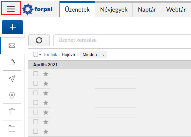Image resolution: width=191 pixels, height=137 pixels.
Task: Click the Üzenet keresése search field
Action: [x=122, y=40]
